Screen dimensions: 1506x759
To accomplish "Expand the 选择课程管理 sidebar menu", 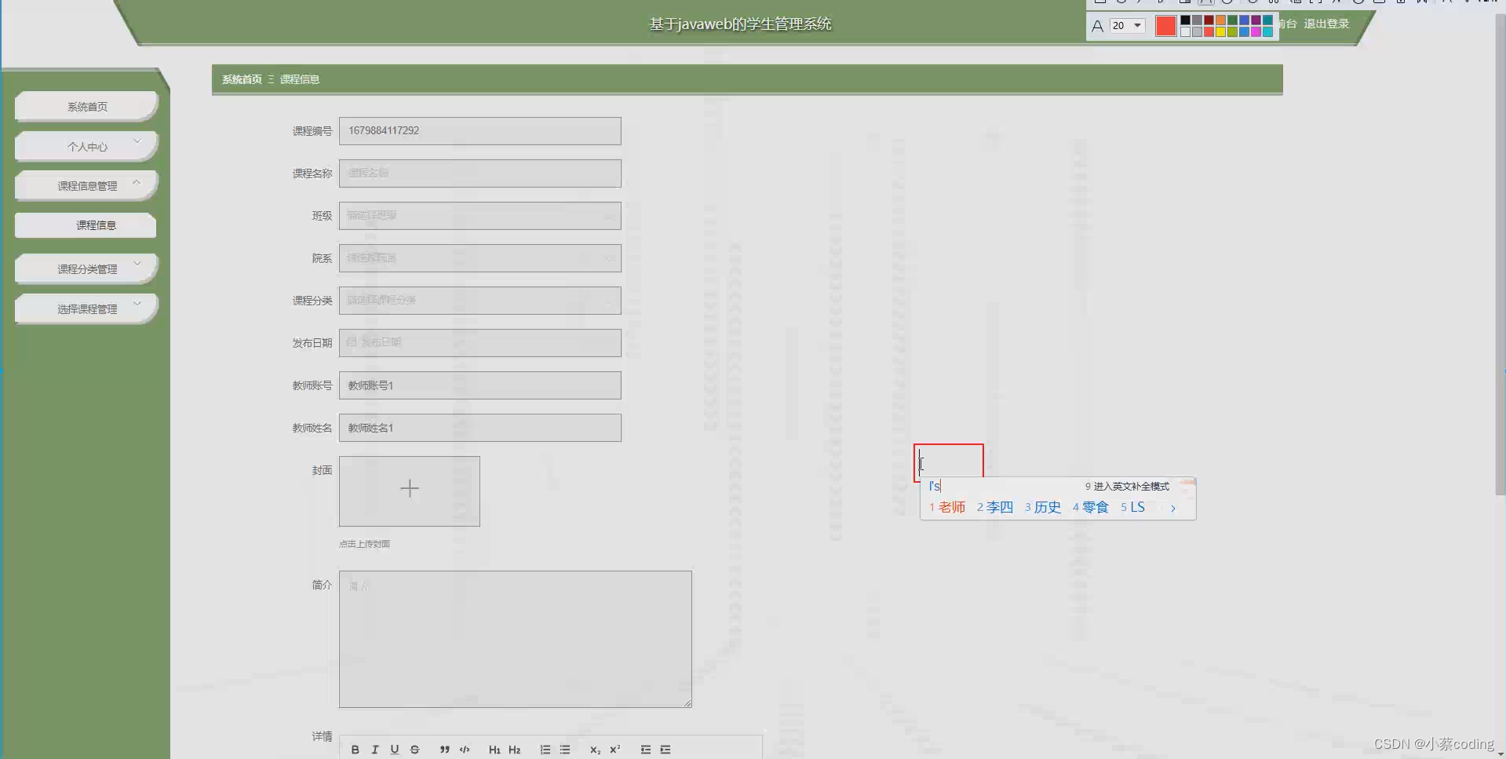I will (x=86, y=308).
